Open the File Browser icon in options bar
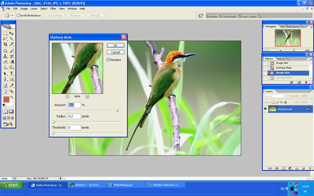The height and width of the screenshot is (196, 314). [201, 16]
